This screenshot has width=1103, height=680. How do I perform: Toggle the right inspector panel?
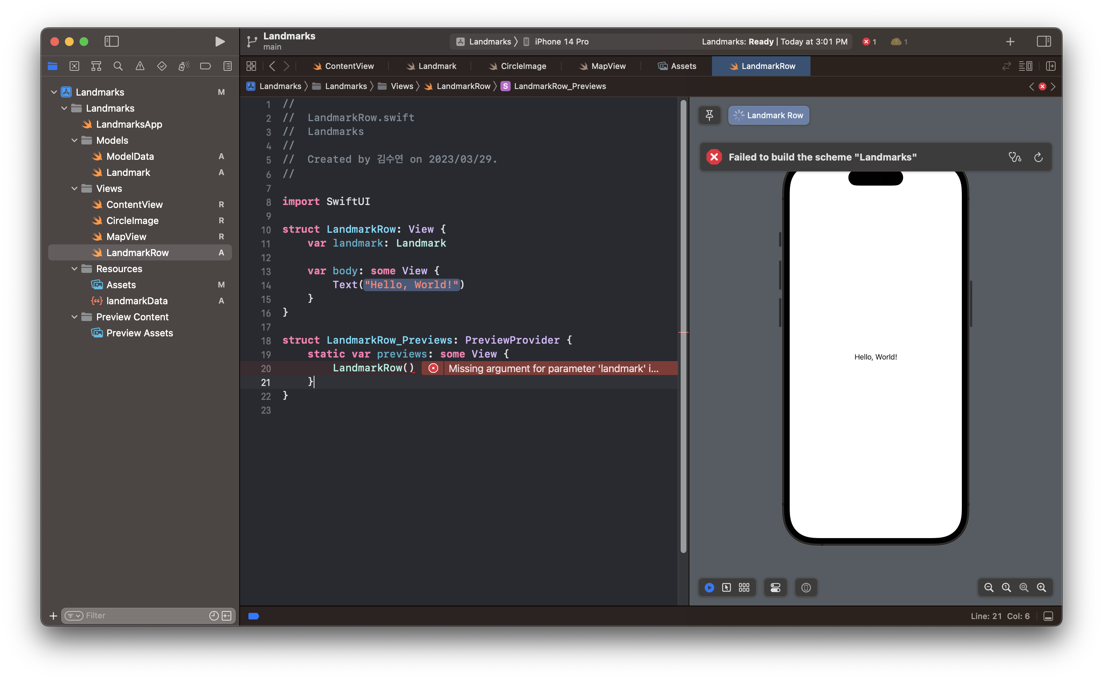[x=1044, y=41]
